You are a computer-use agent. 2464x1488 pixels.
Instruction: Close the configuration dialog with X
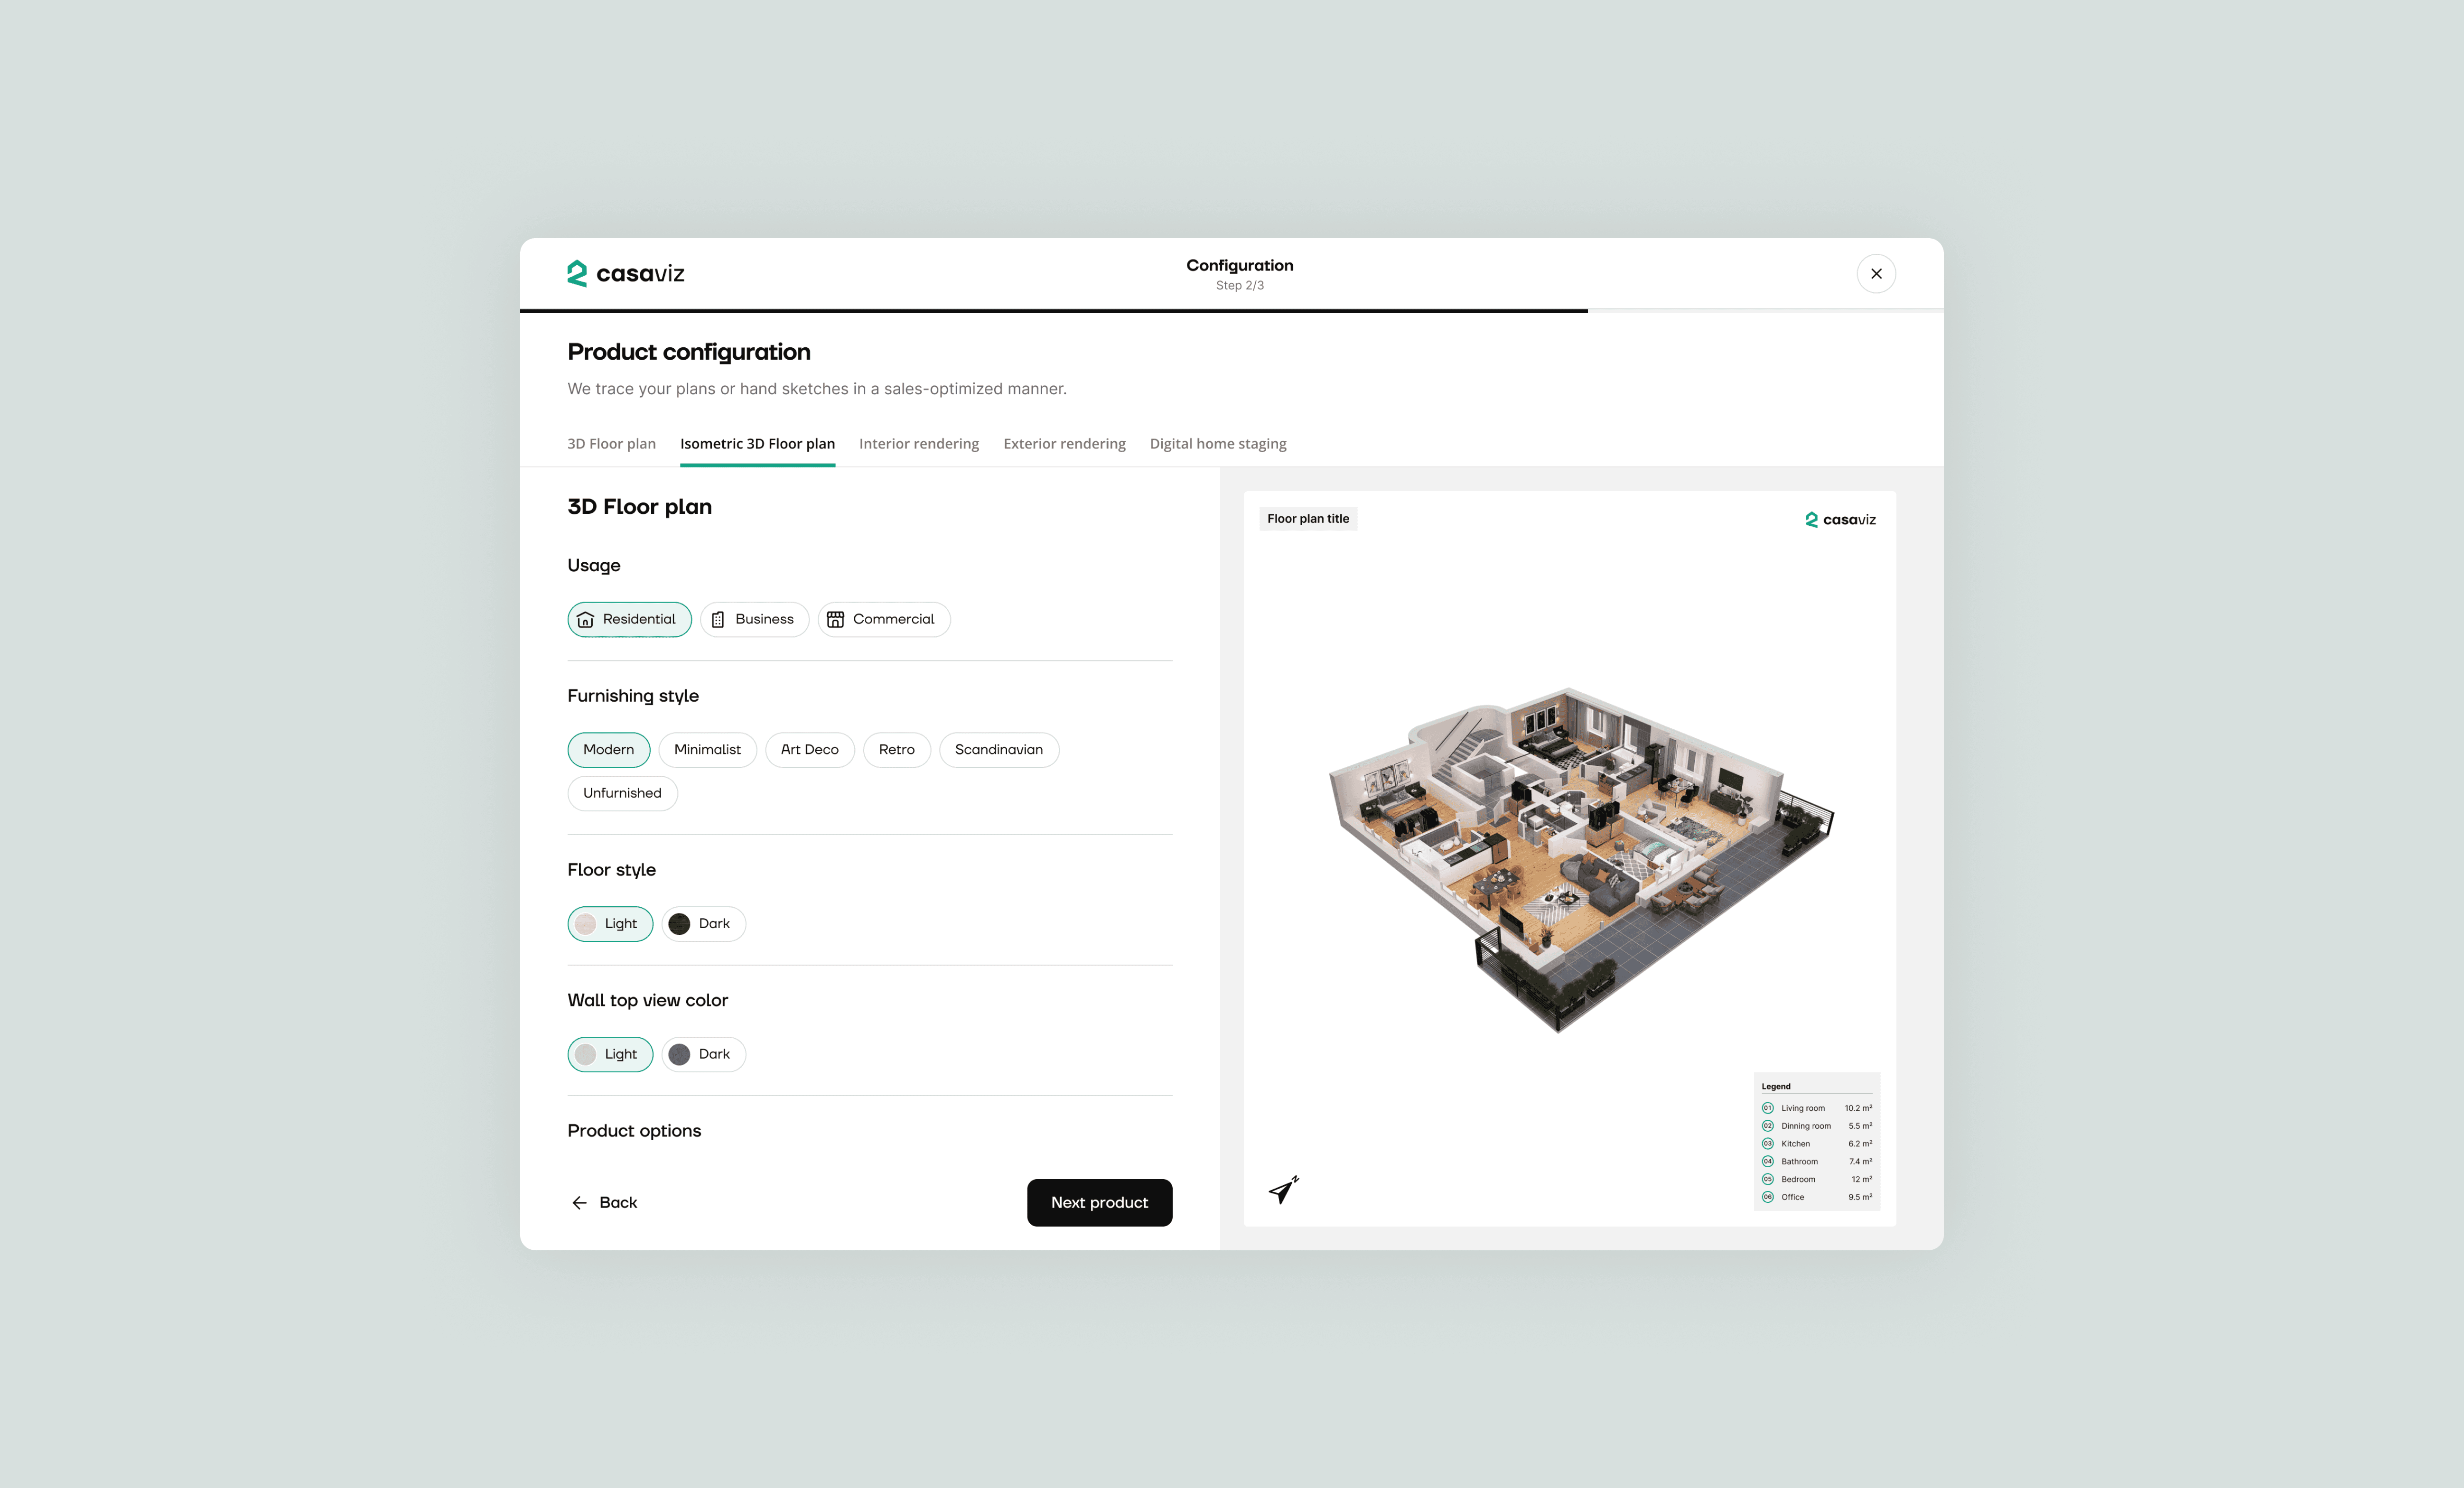point(1875,273)
